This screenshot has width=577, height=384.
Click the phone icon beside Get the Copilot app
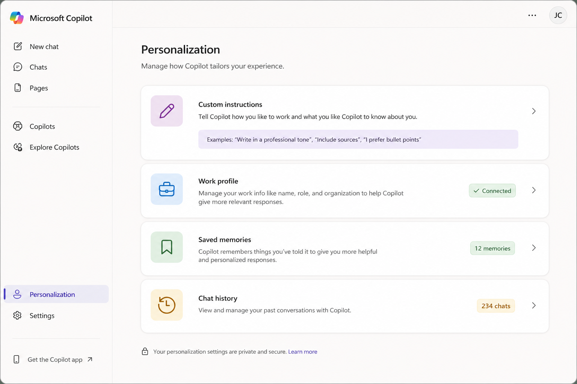click(x=17, y=359)
